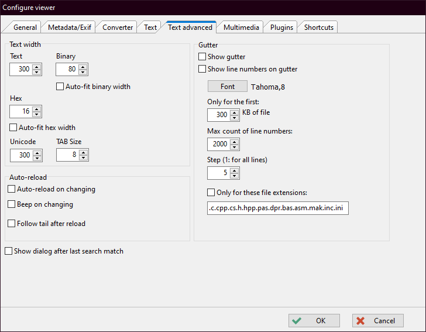426x332 pixels.
Task: Enable Auto-fit binary width
Action: tap(60, 87)
